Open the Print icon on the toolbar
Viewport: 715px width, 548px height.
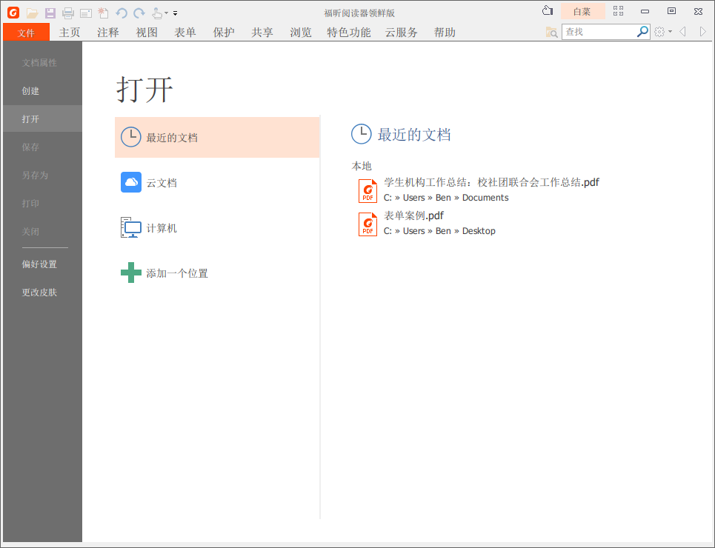click(x=67, y=13)
